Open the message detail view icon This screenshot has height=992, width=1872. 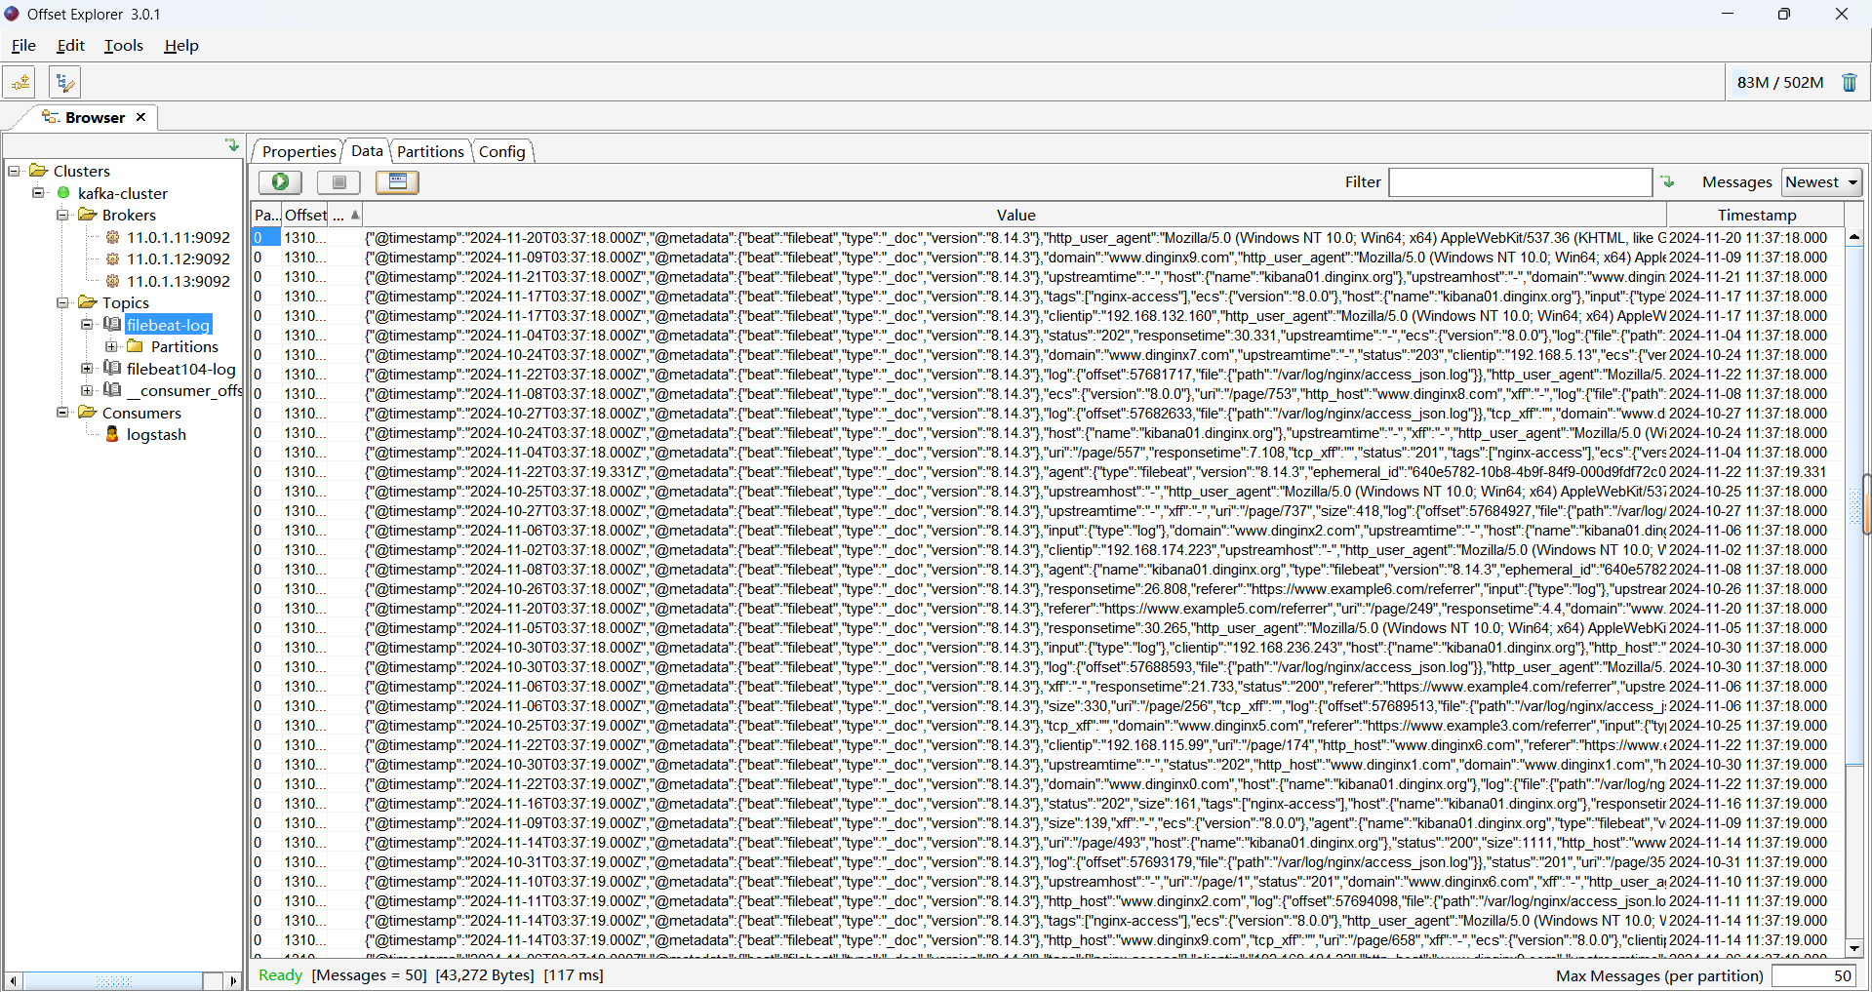(397, 181)
